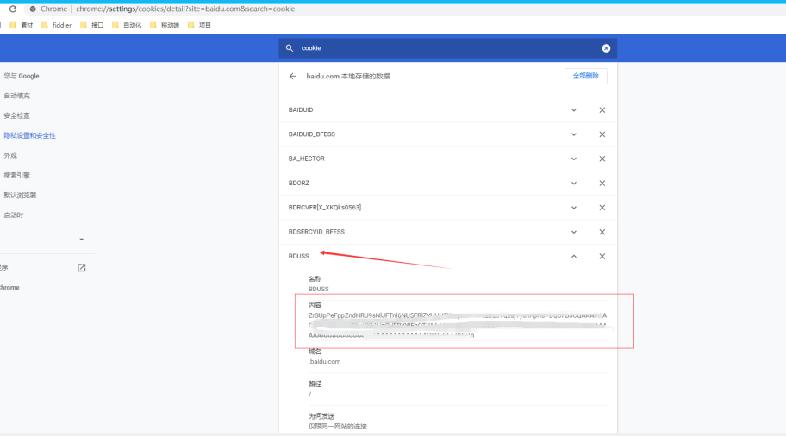This screenshot has height=436, width=786.
Task: Delete the BDUSS cookie
Action: [602, 256]
